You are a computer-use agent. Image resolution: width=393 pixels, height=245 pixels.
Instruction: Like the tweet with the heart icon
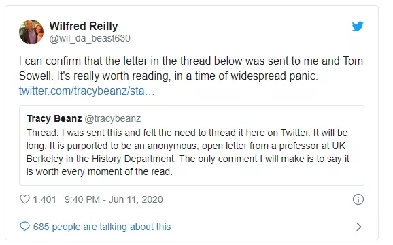pyautogui.click(x=24, y=199)
